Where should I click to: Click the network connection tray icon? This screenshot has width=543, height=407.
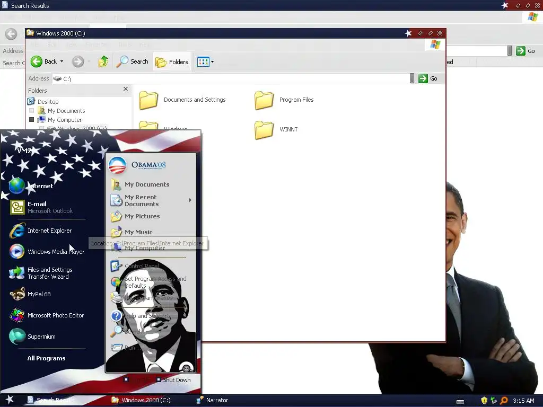click(494, 401)
